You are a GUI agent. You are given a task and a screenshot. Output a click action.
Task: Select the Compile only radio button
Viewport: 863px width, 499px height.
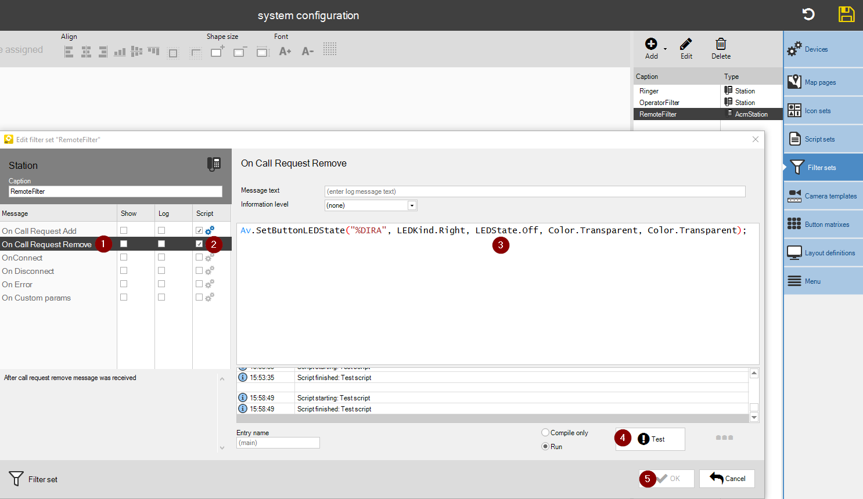coord(545,433)
